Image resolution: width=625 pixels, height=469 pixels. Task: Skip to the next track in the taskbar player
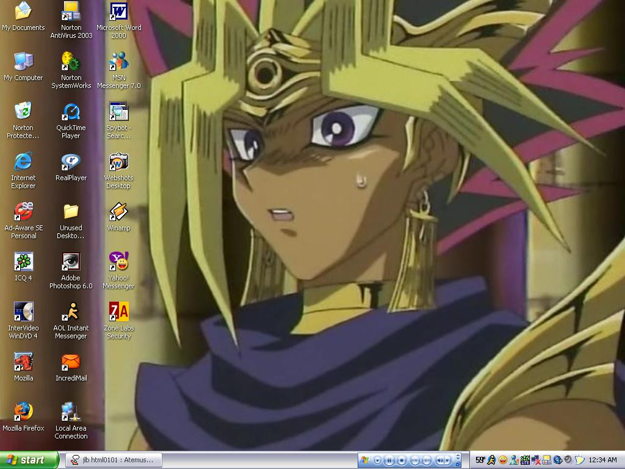[x=427, y=460]
